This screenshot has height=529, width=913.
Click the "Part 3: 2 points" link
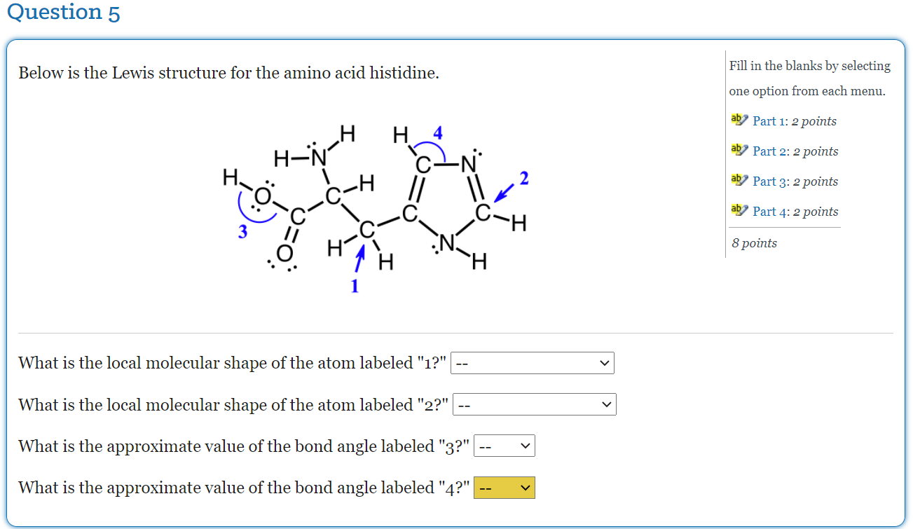tap(795, 181)
